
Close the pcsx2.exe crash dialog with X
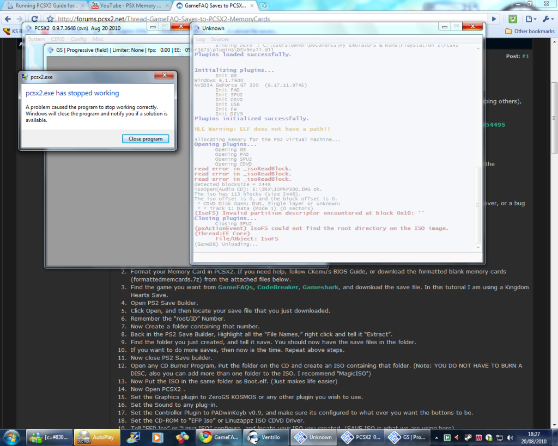165,75
